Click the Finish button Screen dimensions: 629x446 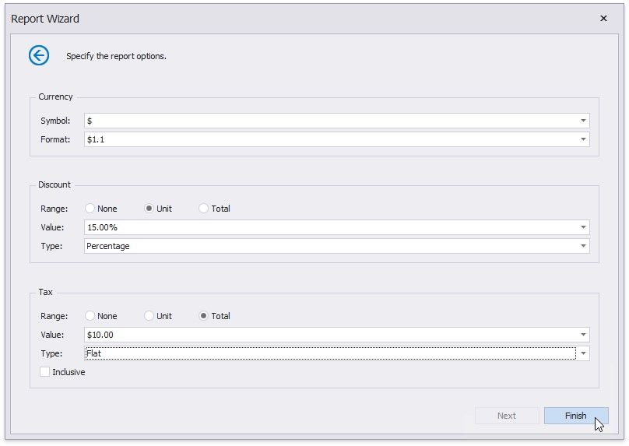coord(575,416)
